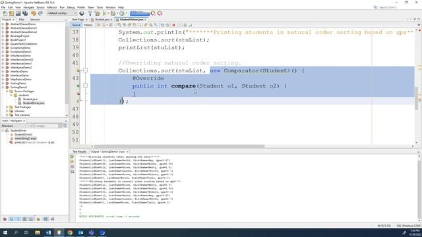422x237 pixels.
Task: Click the Open Project toolbar icon
Action: pyautogui.click(x=18, y=13)
